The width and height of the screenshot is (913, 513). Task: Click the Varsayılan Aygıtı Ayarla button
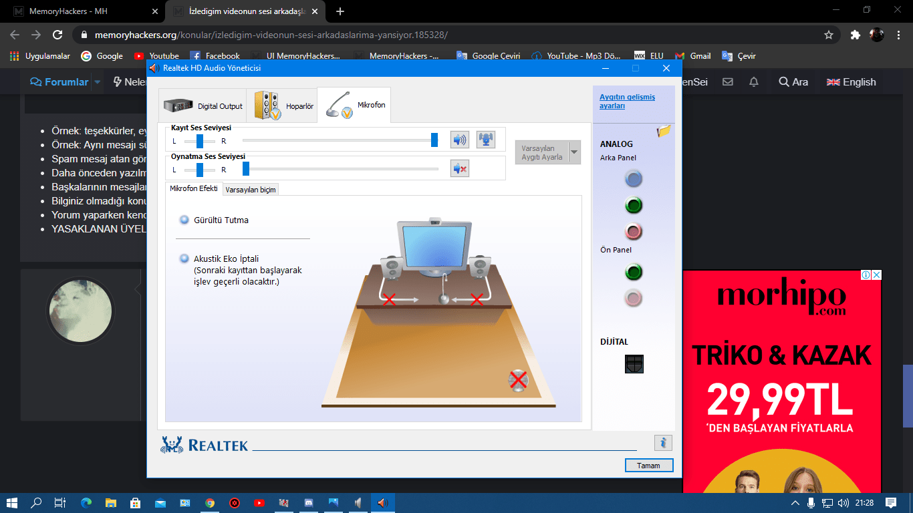click(x=541, y=152)
